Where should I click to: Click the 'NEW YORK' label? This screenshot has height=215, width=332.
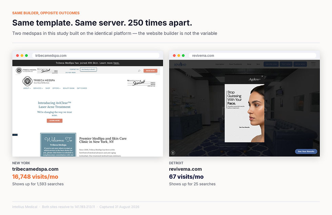(21, 163)
